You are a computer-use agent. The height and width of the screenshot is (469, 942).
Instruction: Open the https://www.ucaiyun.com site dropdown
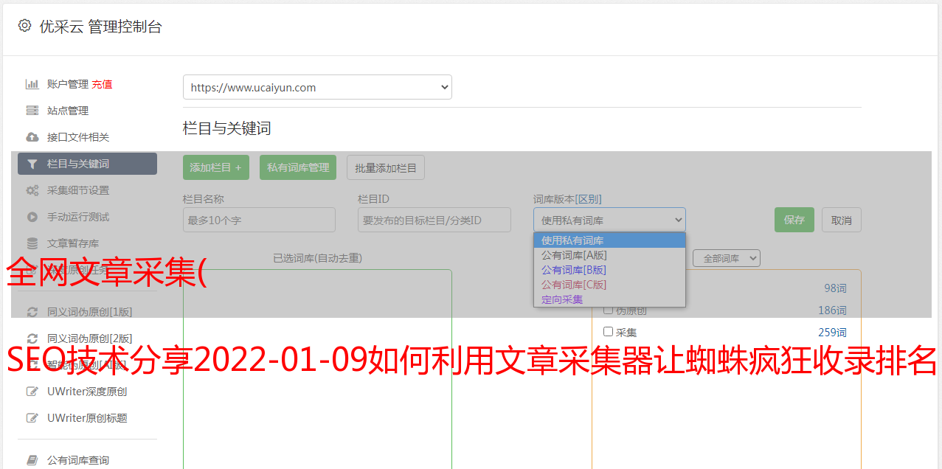pos(317,87)
